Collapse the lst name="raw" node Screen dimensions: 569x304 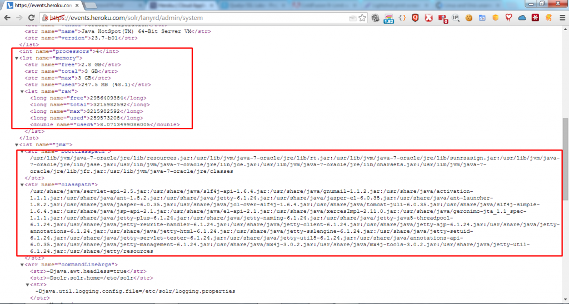[x=22, y=91]
